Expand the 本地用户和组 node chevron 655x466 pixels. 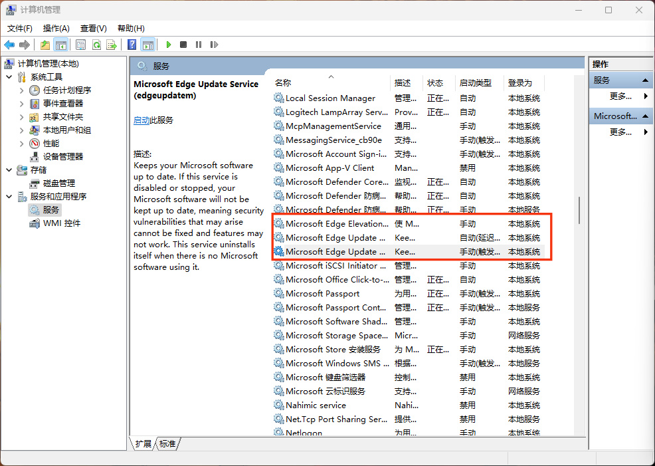(22, 130)
